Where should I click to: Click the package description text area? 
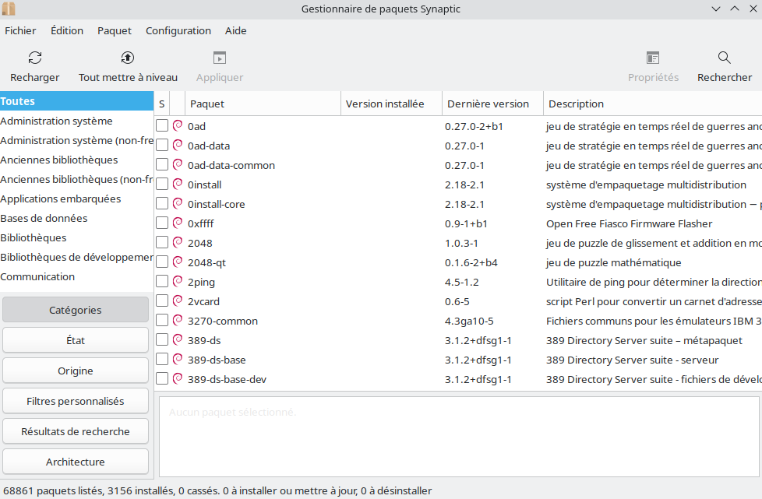pyautogui.click(x=459, y=436)
